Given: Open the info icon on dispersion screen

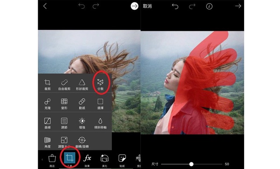Looking at the screenshot, I should click(x=209, y=7).
